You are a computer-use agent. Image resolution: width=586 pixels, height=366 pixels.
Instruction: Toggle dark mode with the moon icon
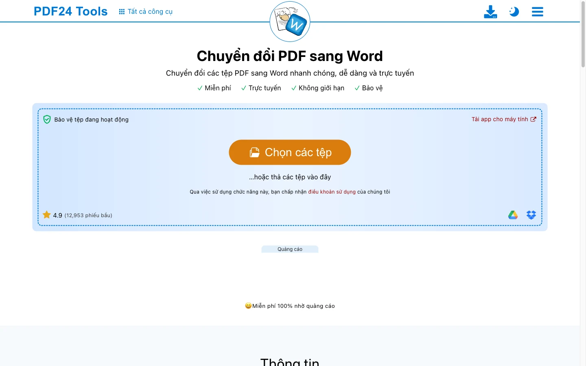(x=514, y=11)
